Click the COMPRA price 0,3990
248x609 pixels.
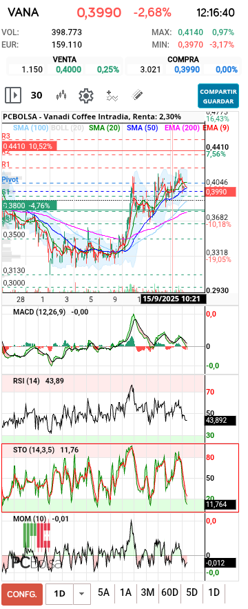[187, 70]
